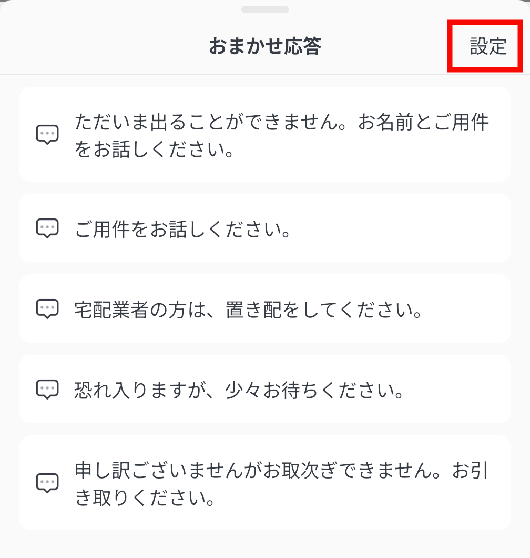
Task: Click empty area below the response list
Action: click(265, 545)
